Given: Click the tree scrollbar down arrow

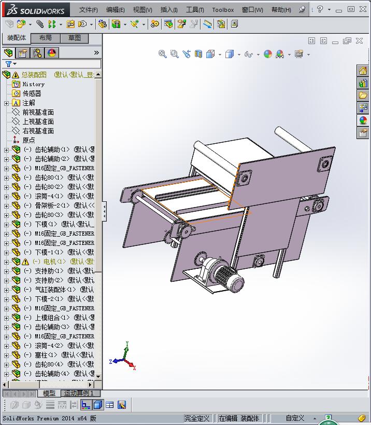Looking at the screenshot, I should point(98,377).
